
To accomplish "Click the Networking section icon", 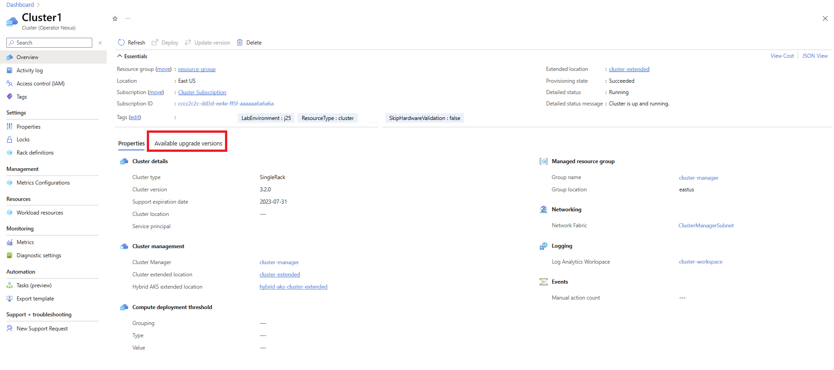I will (544, 210).
